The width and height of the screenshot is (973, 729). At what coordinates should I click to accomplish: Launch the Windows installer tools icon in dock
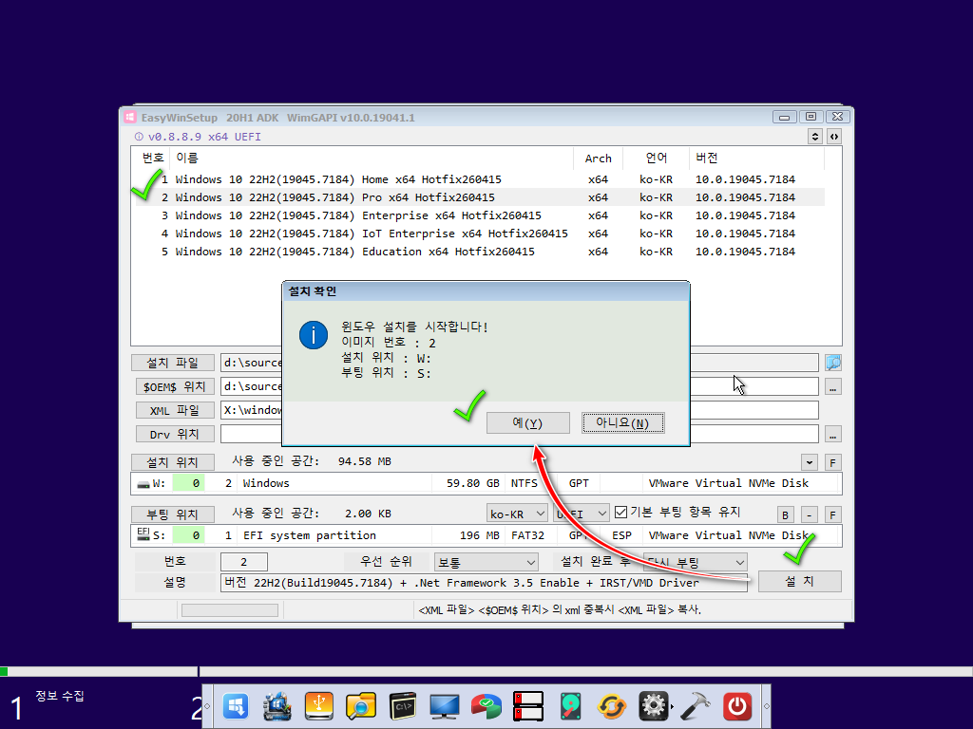click(277, 706)
